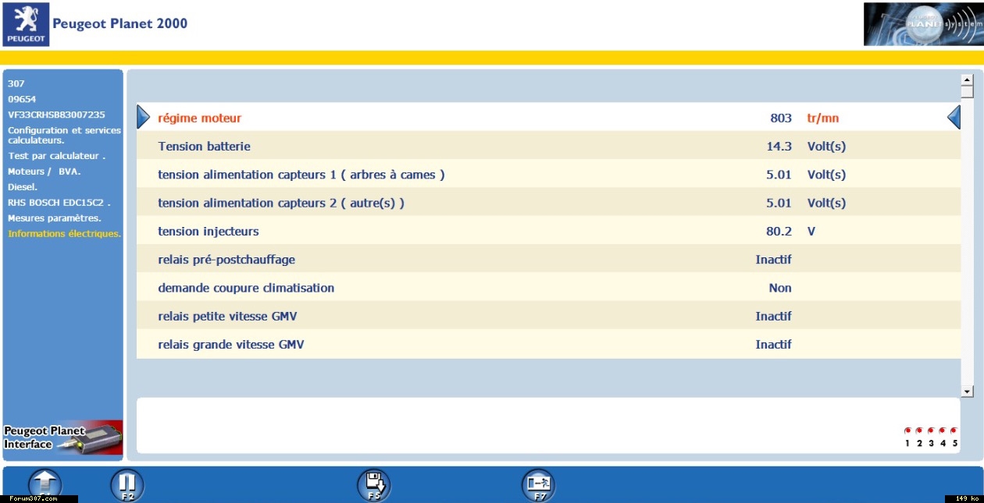This screenshot has width=984, height=503.
Task: Save data with the F5 floppy disk button
Action: tap(374, 484)
